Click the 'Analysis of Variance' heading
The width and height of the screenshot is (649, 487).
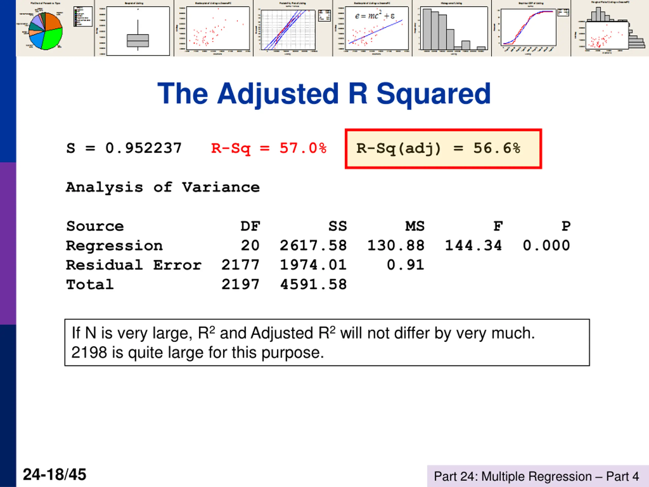pyautogui.click(x=163, y=188)
